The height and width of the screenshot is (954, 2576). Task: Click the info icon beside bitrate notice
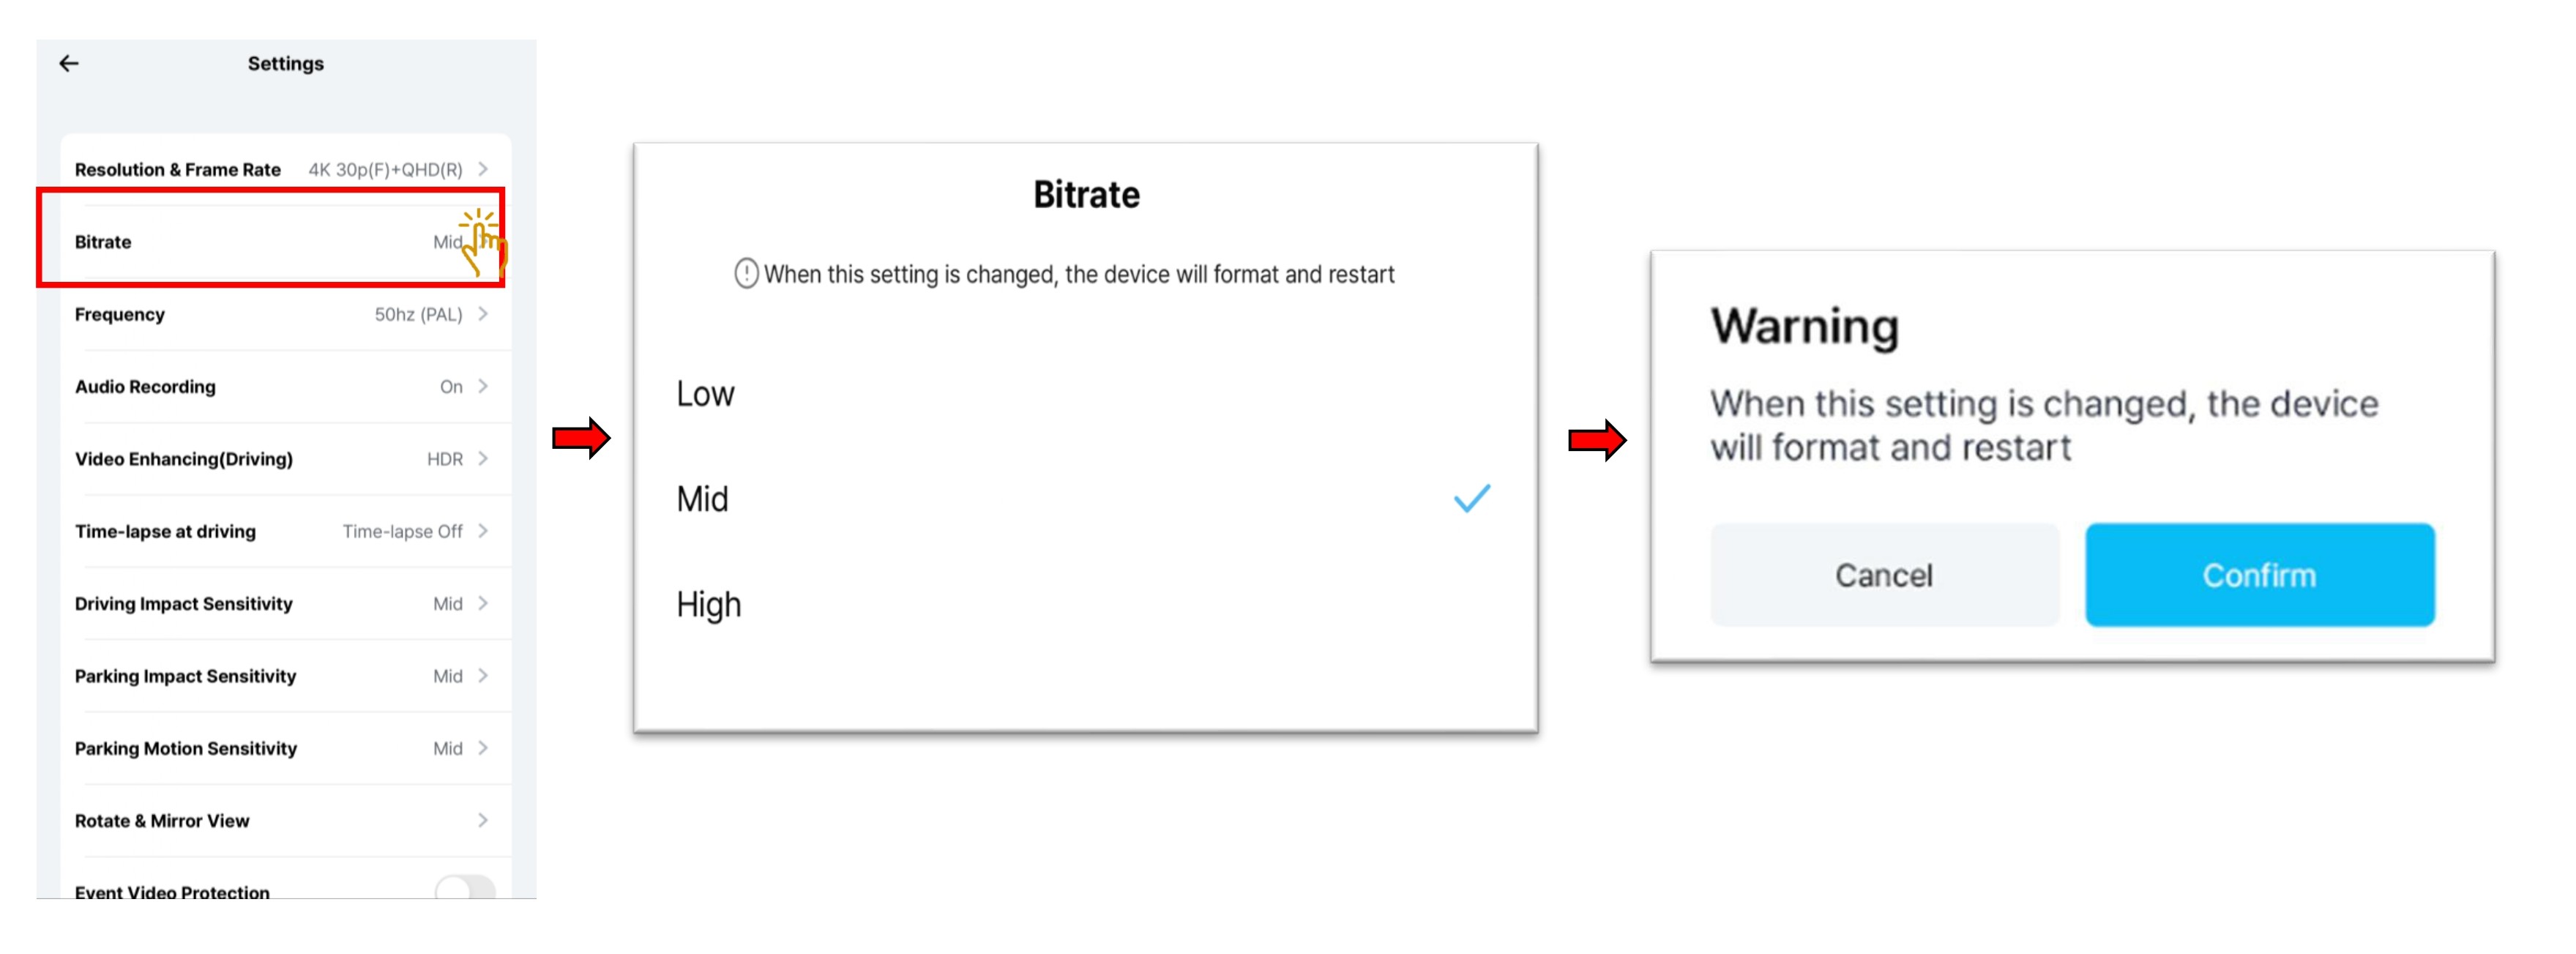pyautogui.click(x=746, y=274)
